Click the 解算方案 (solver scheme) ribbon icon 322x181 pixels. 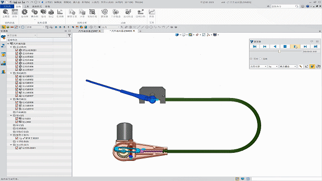tap(72, 13)
